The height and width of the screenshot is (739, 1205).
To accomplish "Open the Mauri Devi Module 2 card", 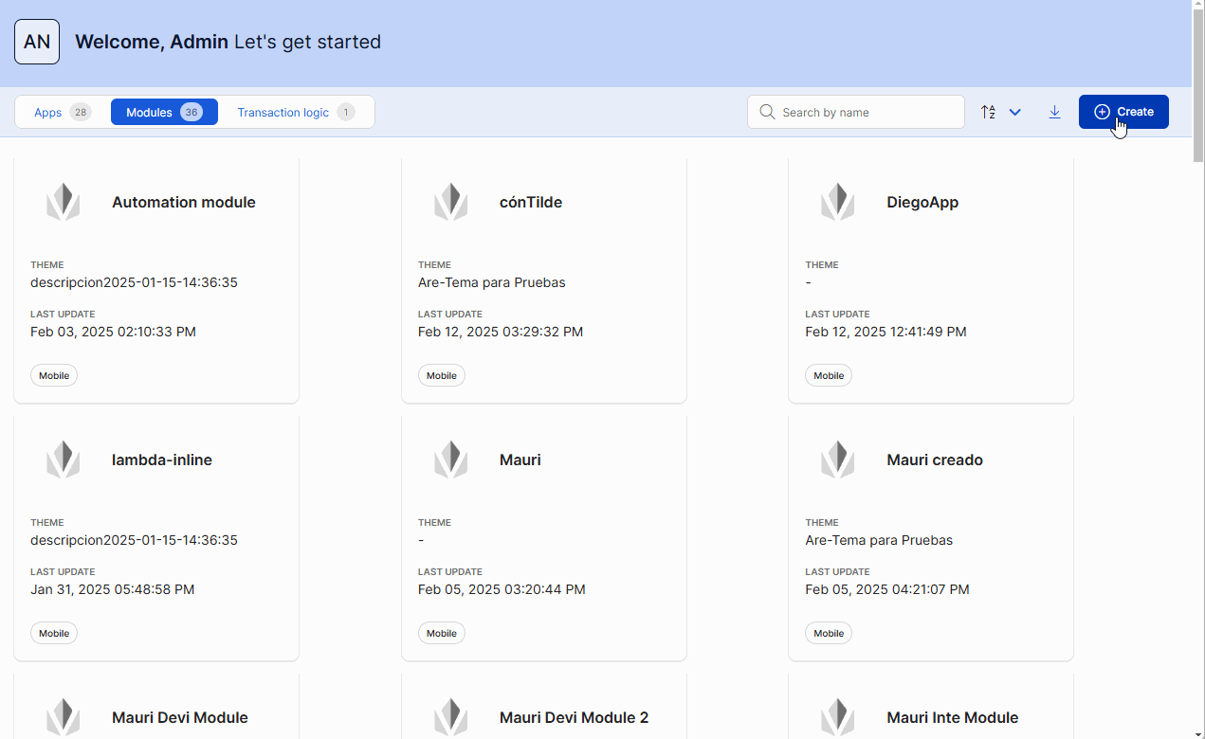I will 574,717.
